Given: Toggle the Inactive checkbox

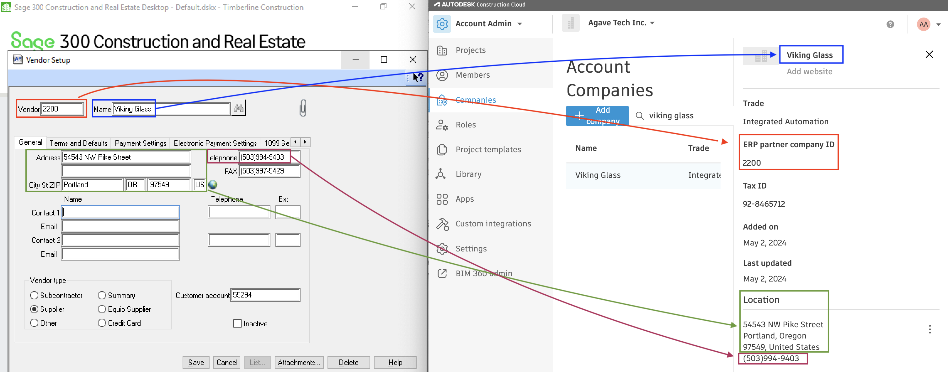Looking at the screenshot, I should 237,323.
